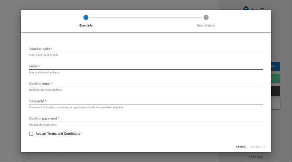Select the Confirm password field
292x162 pixels.
(146, 118)
